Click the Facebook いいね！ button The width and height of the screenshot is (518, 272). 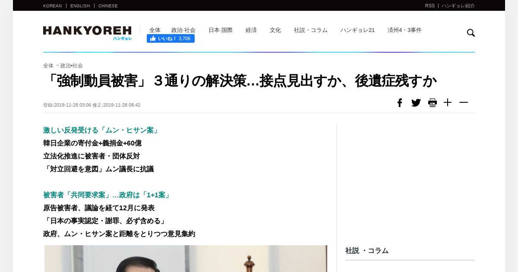pos(171,38)
